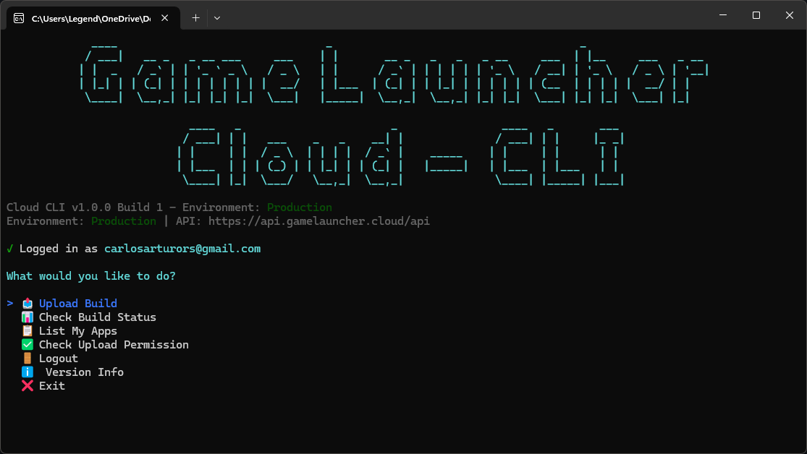Close the current terminal tab
The image size is (807, 454).
[166, 18]
